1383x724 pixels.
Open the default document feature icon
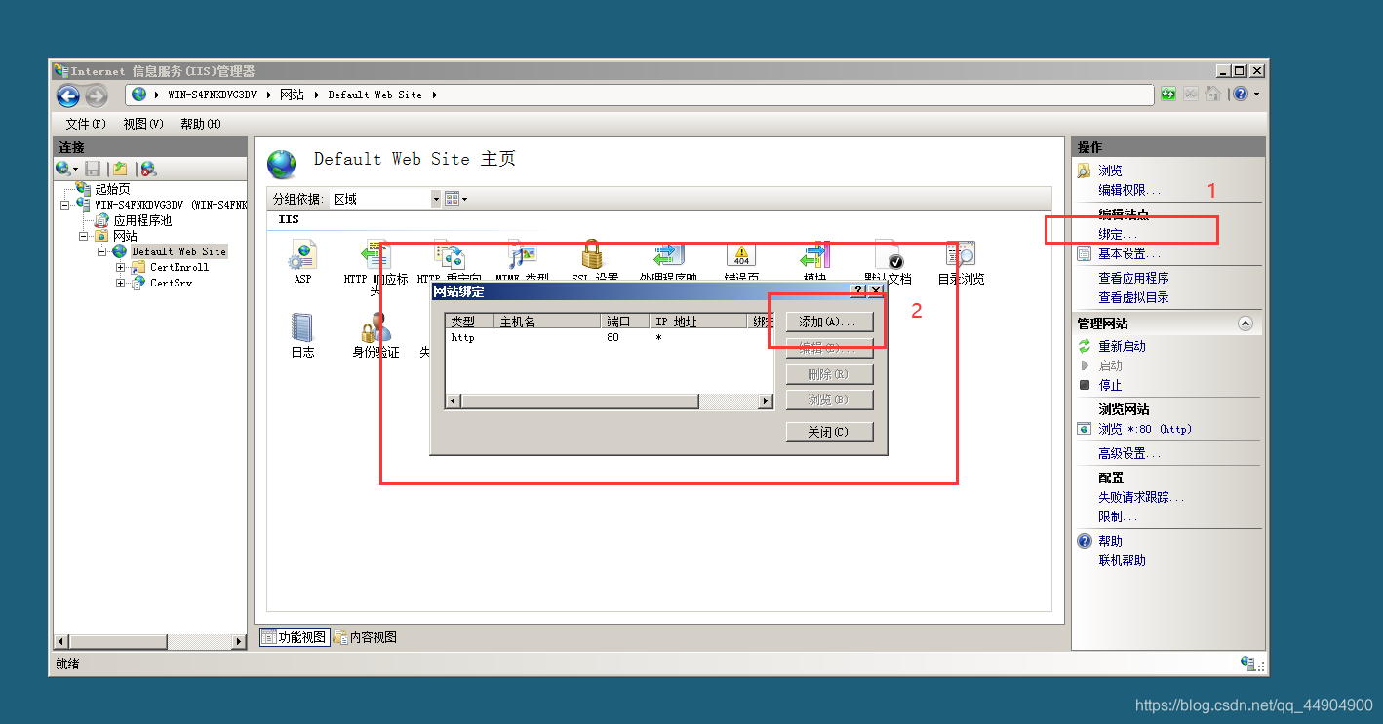pyautogui.click(x=889, y=255)
